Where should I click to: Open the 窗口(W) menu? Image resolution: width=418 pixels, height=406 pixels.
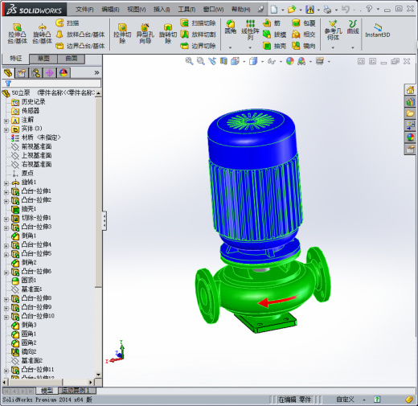point(213,10)
